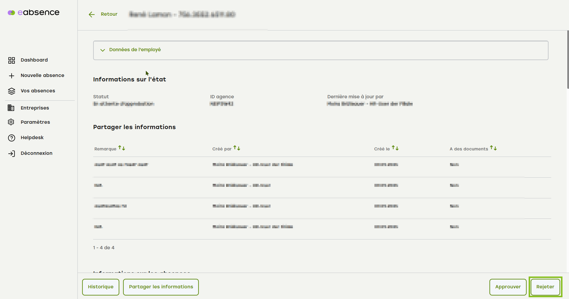Click the plus icon for Nouvelle absence
The image size is (569, 299).
point(12,76)
